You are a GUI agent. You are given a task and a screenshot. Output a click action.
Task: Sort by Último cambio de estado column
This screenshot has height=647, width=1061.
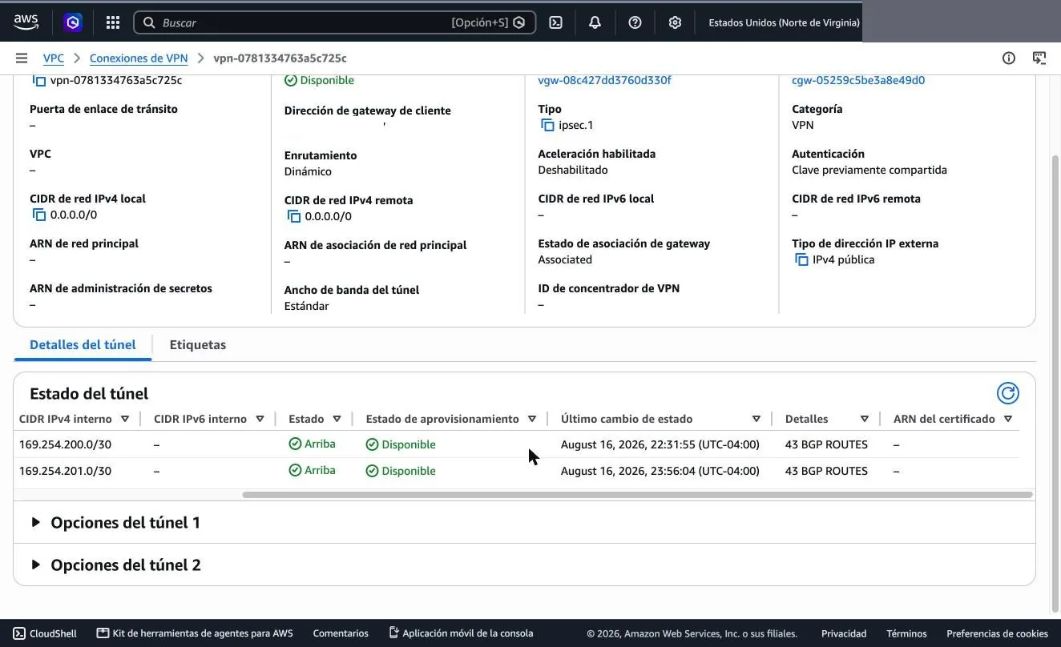point(756,419)
